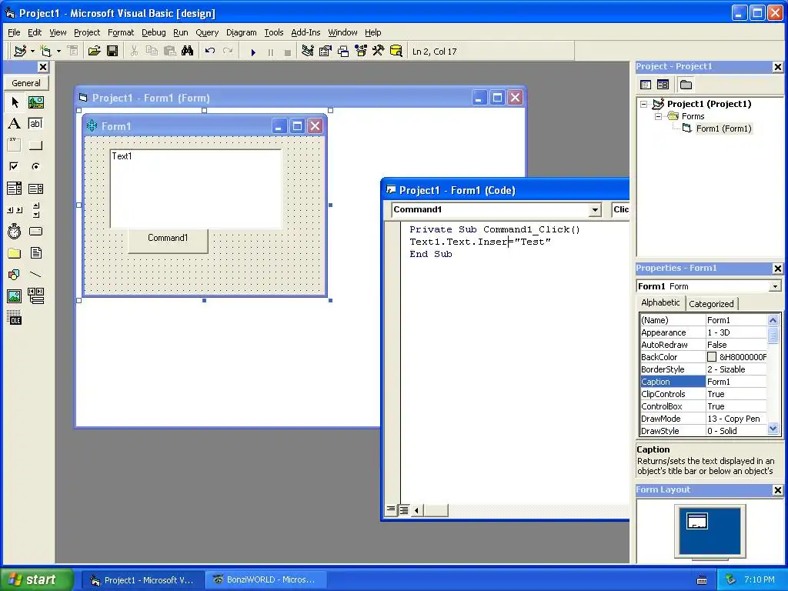The image size is (788, 591).
Task: Open the Command1 object dropdown in the code window
Action: pos(595,210)
